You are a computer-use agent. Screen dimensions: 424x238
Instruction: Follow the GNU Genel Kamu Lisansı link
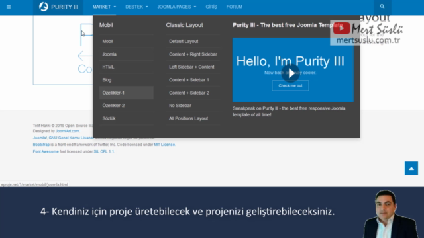pyautogui.click(x=71, y=138)
